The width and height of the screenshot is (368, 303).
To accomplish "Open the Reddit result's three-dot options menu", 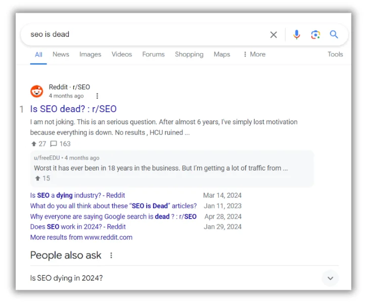I will point(97,96).
